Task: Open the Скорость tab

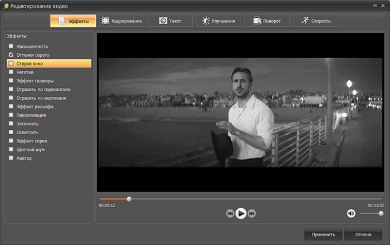Action: (x=316, y=21)
